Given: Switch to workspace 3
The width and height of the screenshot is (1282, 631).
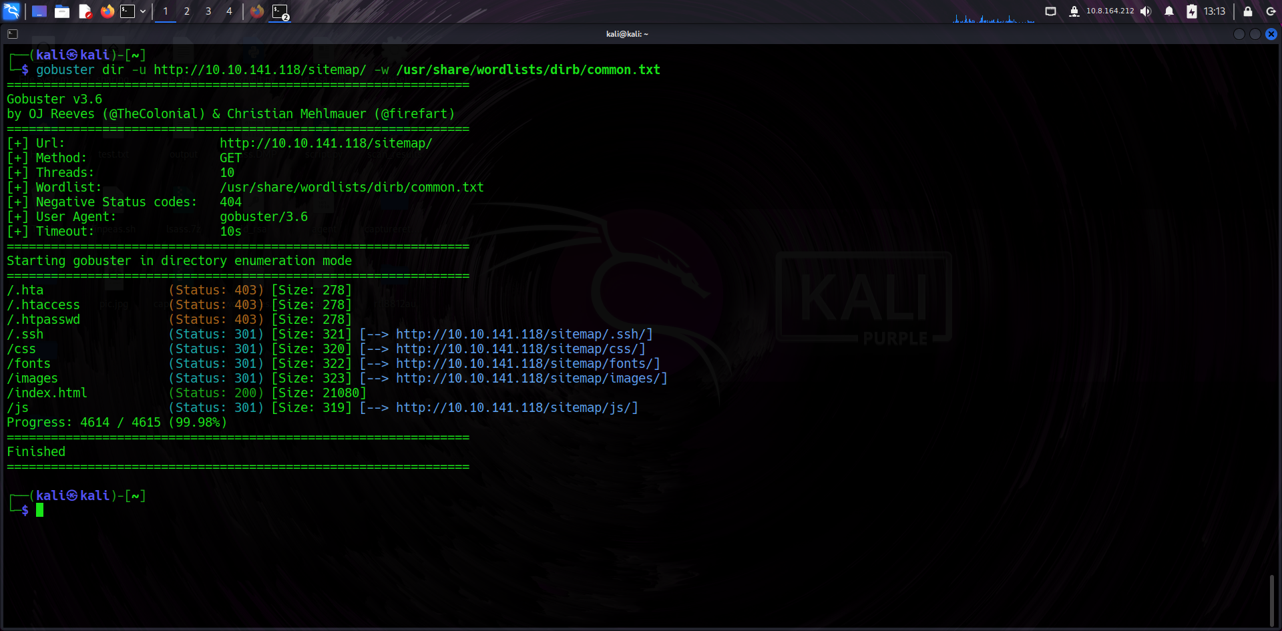Looking at the screenshot, I should [x=208, y=11].
